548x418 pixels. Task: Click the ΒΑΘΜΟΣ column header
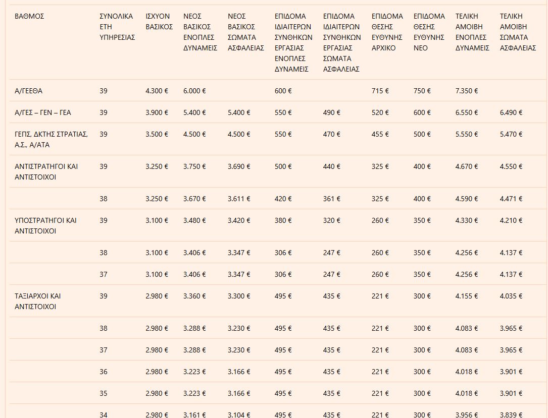30,16
